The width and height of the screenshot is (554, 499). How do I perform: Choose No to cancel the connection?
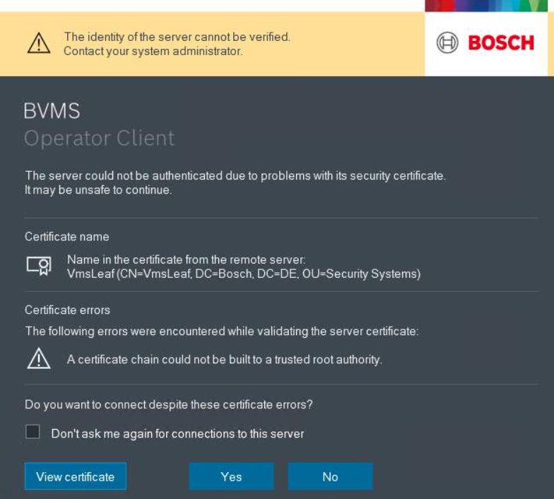(x=330, y=476)
